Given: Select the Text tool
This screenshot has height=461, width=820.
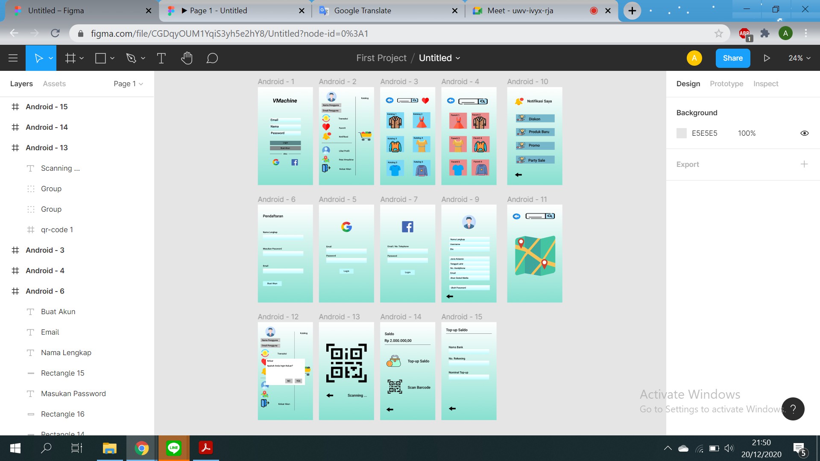Looking at the screenshot, I should pyautogui.click(x=161, y=58).
